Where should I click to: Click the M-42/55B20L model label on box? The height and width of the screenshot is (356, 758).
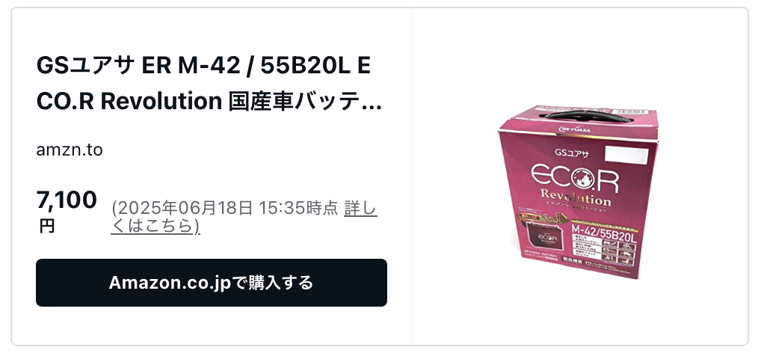(x=604, y=230)
